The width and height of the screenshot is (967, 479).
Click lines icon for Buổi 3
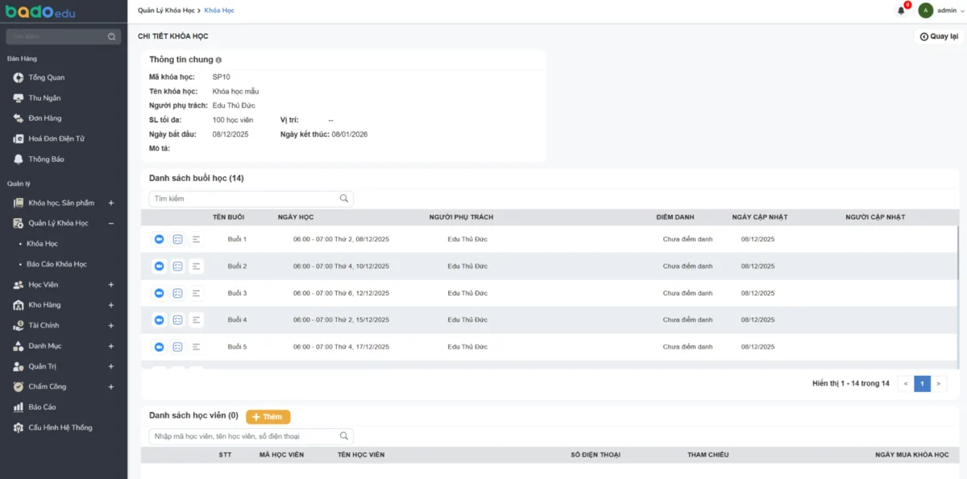click(x=196, y=293)
